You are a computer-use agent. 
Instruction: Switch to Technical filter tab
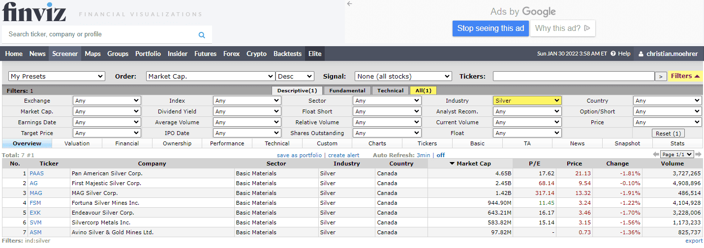391,90
